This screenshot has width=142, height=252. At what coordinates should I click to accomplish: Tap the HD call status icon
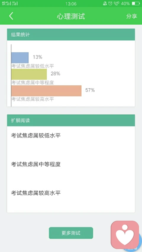point(117,3)
